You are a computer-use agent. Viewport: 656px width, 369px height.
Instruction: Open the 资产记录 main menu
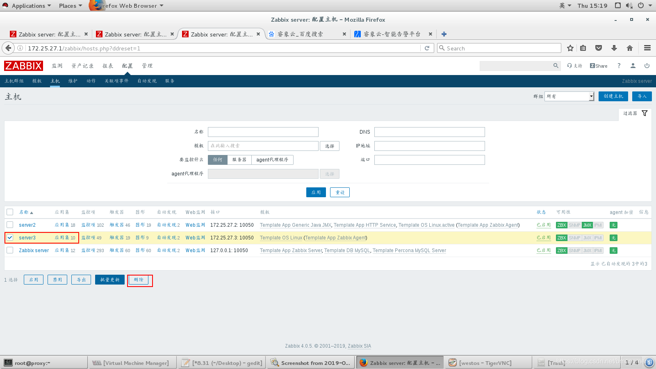tap(82, 66)
